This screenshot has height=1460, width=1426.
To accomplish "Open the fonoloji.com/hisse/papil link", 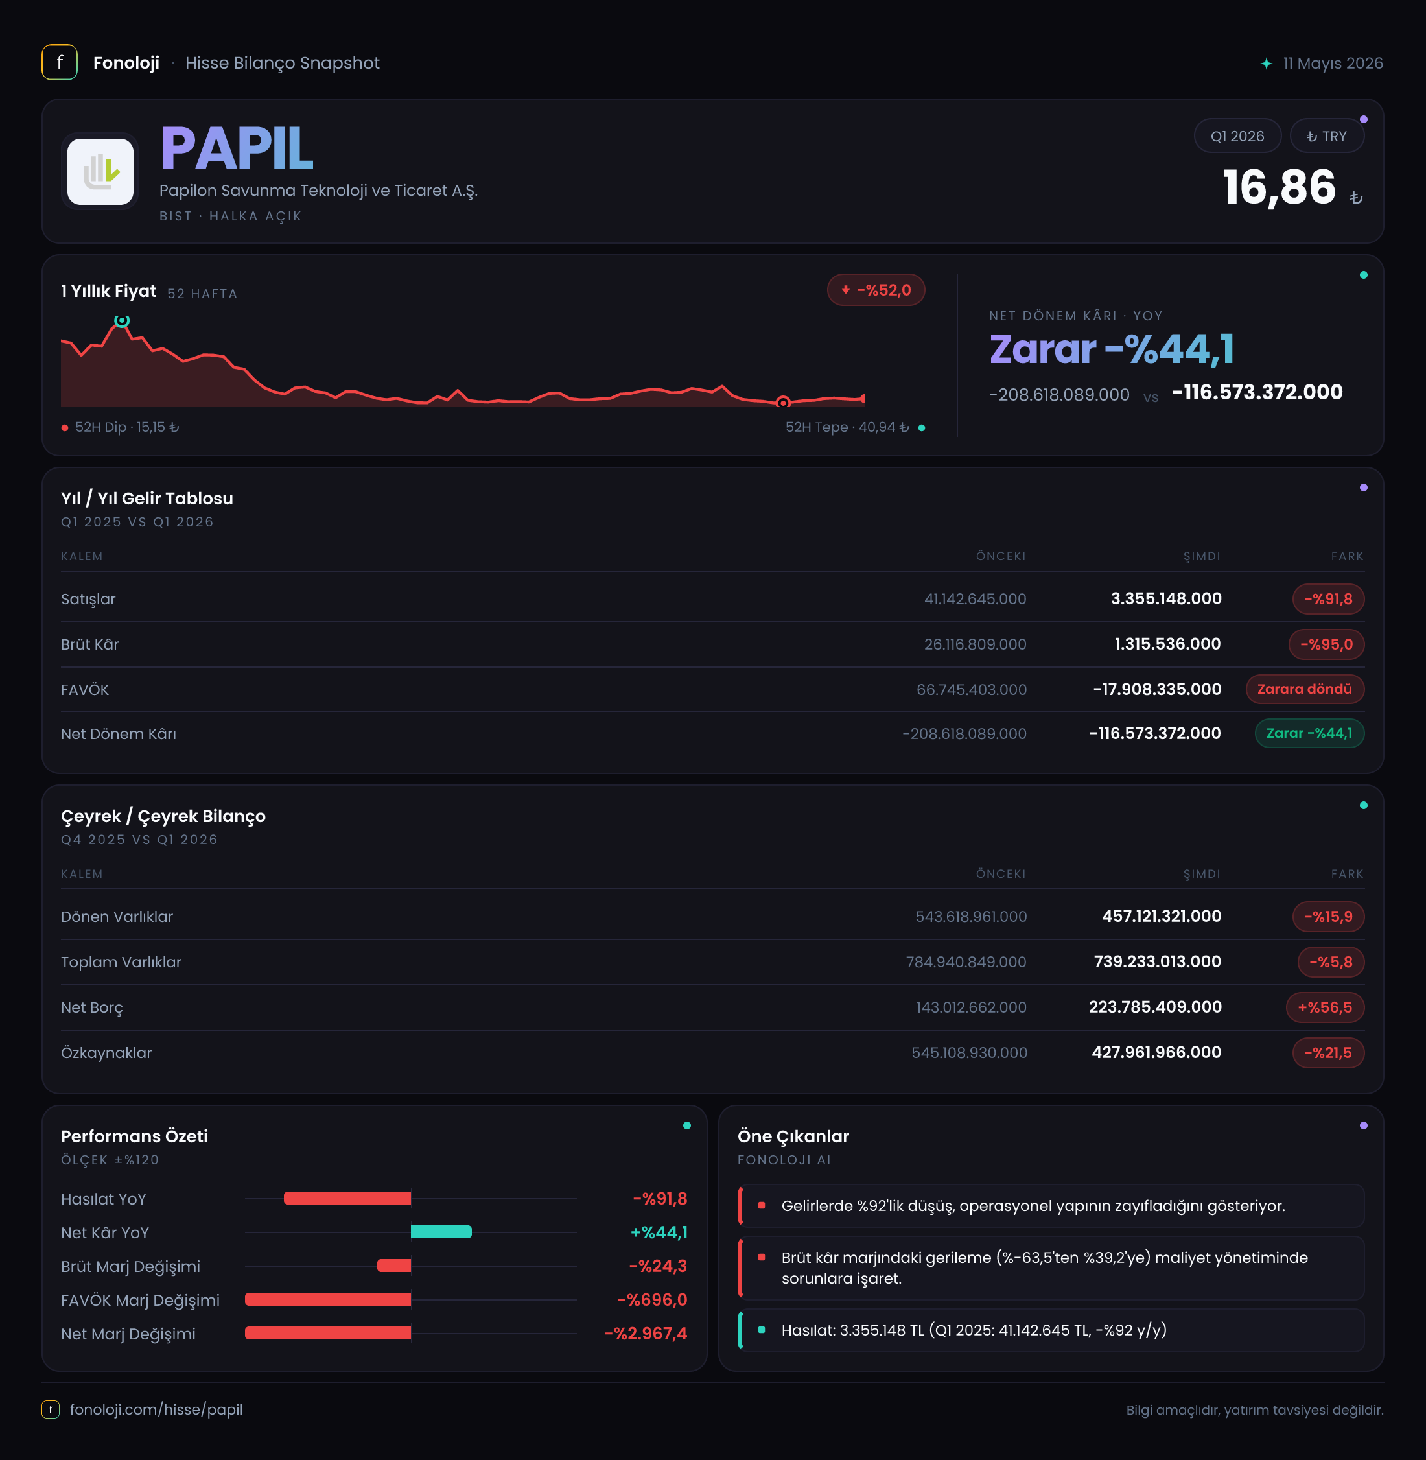I will [x=156, y=1409].
